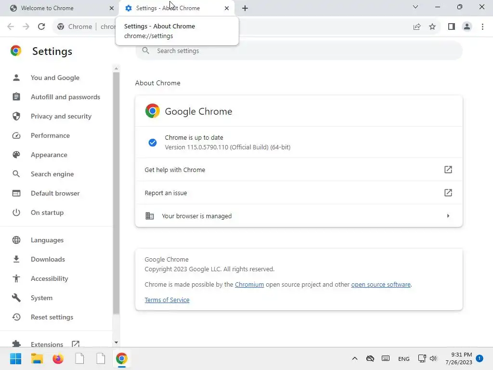The width and height of the screenshot is (493, 370).
Task: Close the Settings tab
Action: point(227,8)
